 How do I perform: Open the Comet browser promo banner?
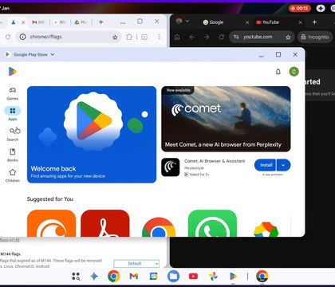coord(226,119)
